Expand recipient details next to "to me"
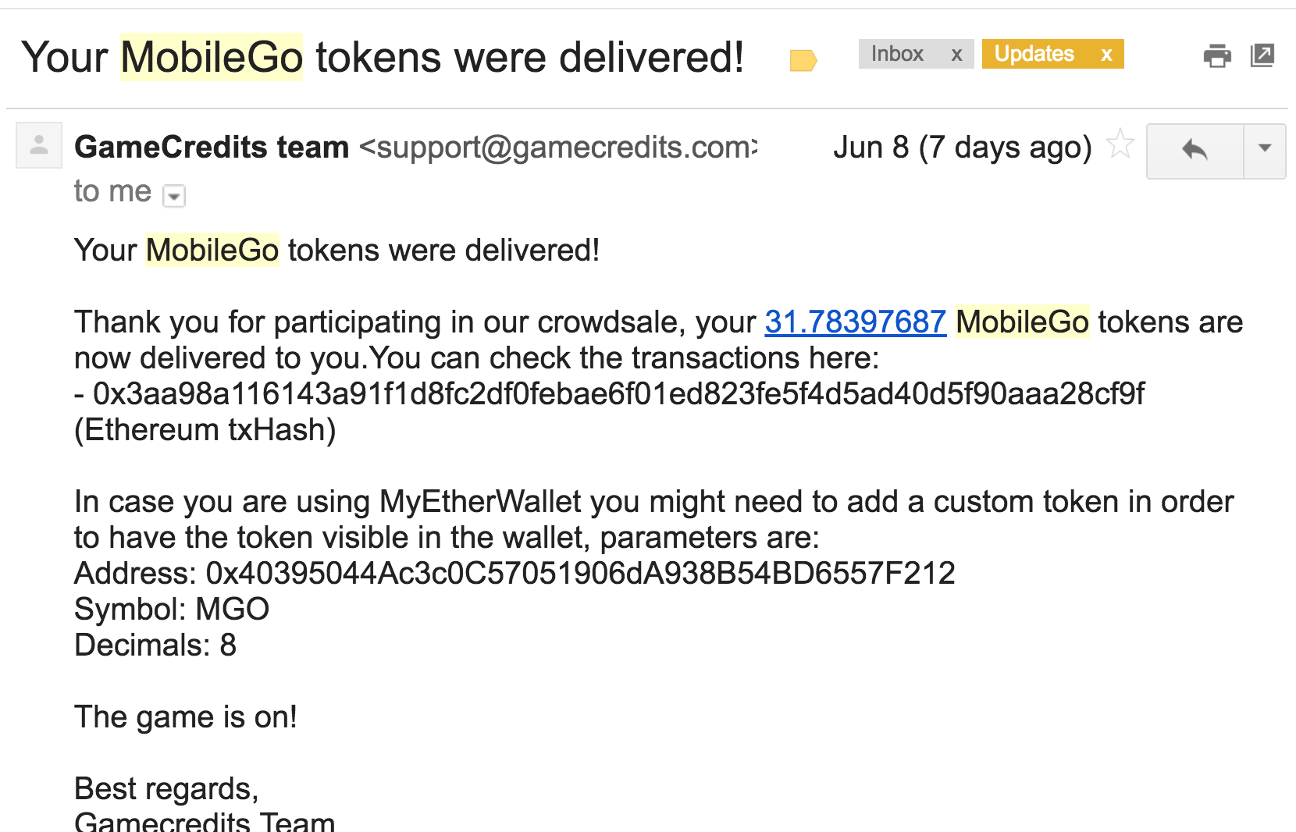 pyautogui.click(x=173, y=196)
